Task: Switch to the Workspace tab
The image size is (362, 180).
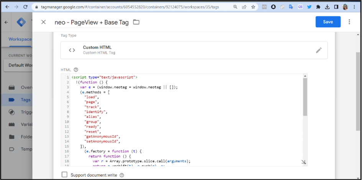Action: point(20,39)
